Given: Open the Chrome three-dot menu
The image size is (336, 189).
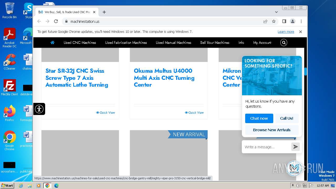Looking at the screenshot, I should click(x=301, y=21).
